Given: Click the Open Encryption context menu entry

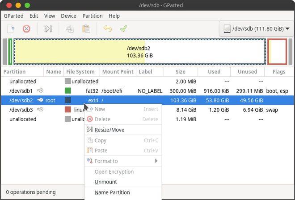Looking at the screenshot, I should 123,171.
